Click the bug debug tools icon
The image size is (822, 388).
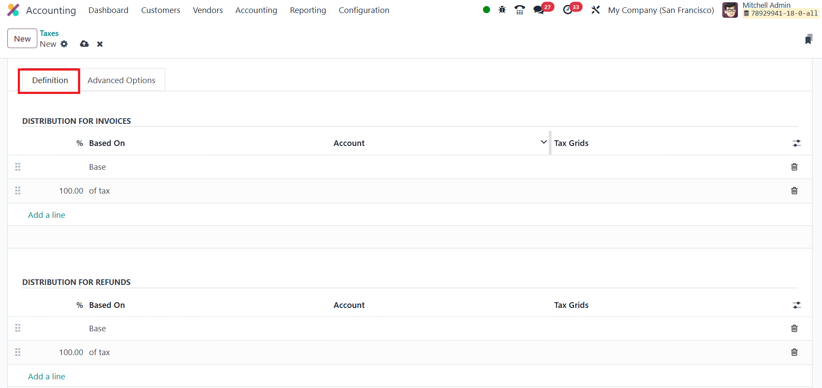tap(502, 10)
